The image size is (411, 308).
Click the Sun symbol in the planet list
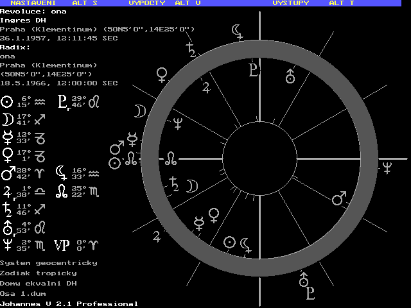[6, 101]
